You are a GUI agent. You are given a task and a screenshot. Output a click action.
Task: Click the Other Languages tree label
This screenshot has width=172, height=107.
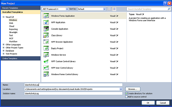point(13,45)
